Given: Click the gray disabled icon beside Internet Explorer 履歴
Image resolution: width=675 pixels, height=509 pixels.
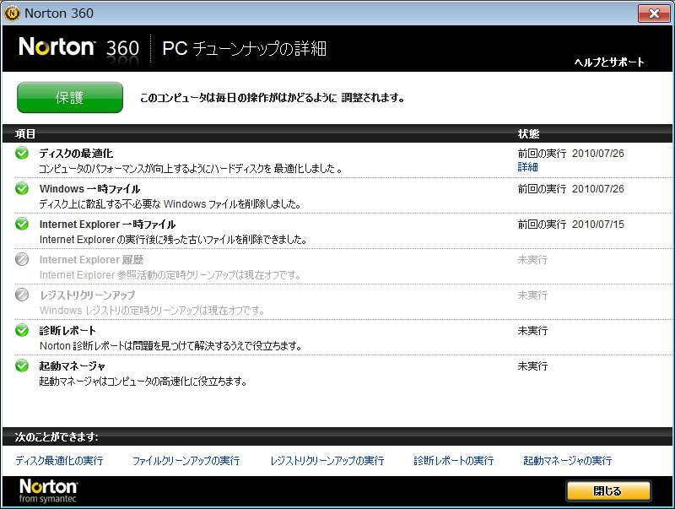Looking at the screenshot, I should [22, 259].
